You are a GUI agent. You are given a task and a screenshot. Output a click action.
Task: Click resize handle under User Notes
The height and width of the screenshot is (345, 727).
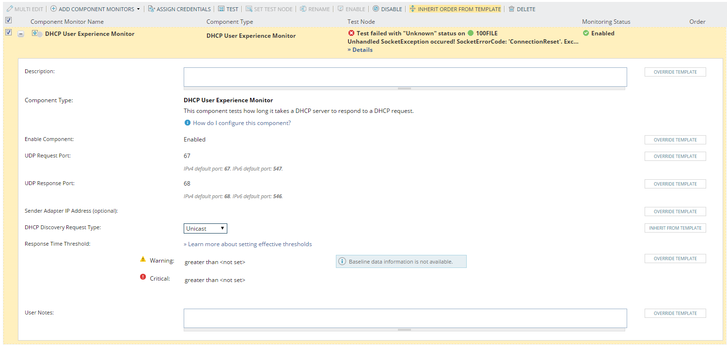click(404, 329)
